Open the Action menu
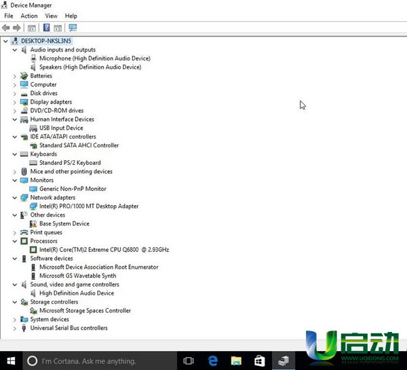This screenshot has height=370, width=407. pyautogui.click(x=29, y=16)
